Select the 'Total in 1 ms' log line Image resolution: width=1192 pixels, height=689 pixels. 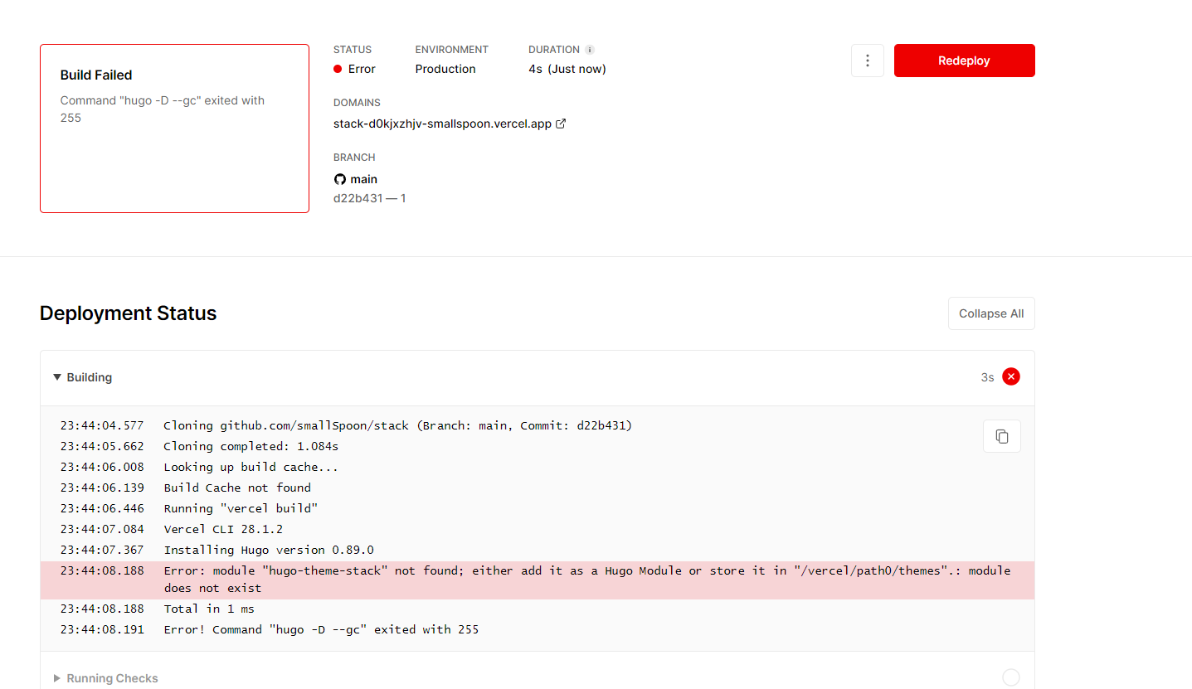(538, 609)
